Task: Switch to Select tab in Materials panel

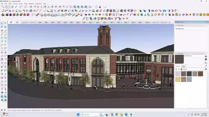Action: click(178, 66)
